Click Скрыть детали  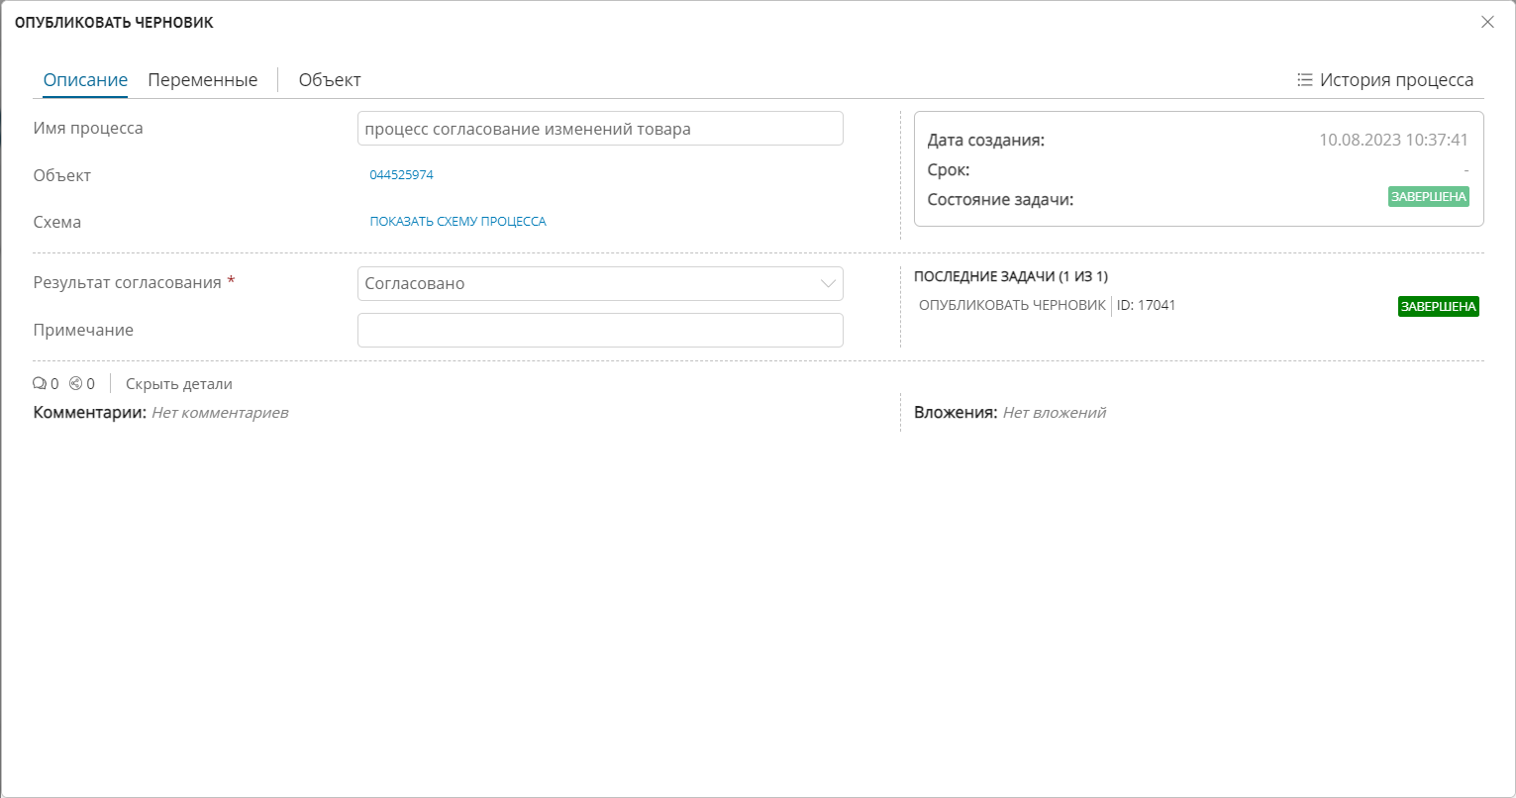(x=179, y=384)
